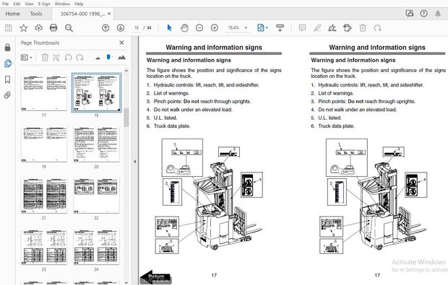
Task: Open the notifications bell
Action: [438, 14]
